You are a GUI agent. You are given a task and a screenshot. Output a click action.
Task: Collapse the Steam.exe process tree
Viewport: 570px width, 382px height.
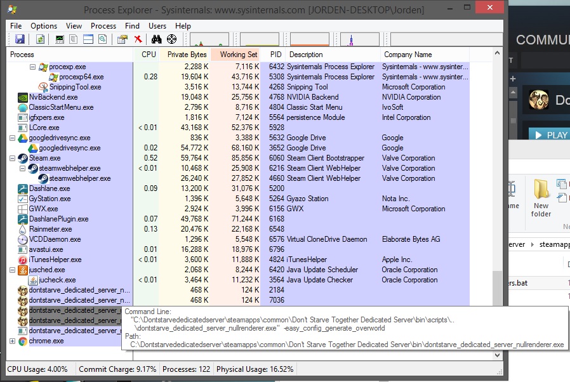click(13, 158)
